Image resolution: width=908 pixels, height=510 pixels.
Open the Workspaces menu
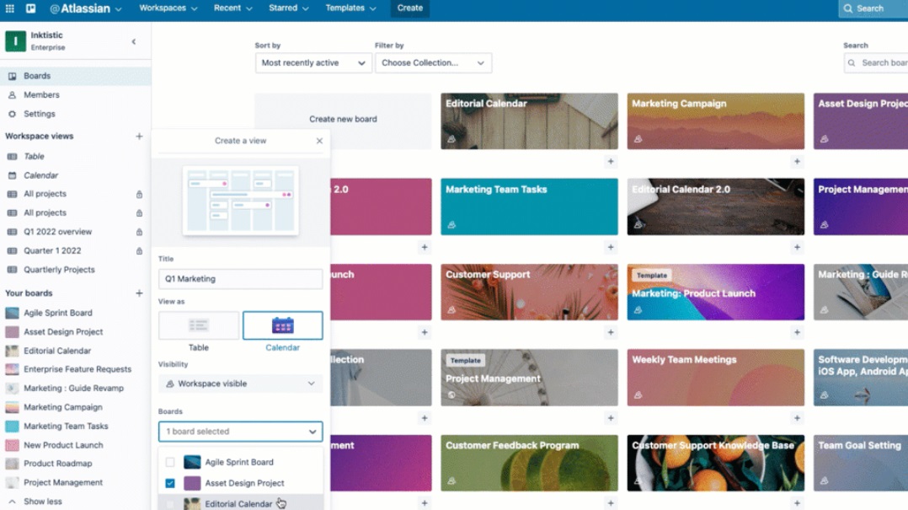[x=168, y=8]
